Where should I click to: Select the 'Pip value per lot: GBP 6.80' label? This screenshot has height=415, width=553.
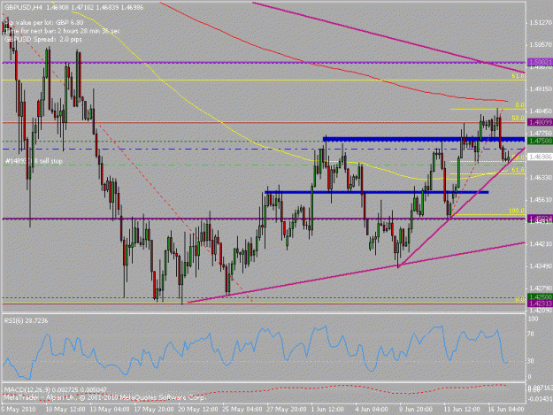(x=43, y=23)
